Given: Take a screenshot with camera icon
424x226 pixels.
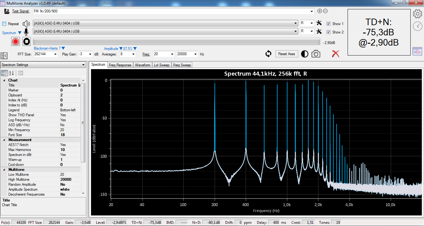Looking at the screenshot, I should point(316,54).
